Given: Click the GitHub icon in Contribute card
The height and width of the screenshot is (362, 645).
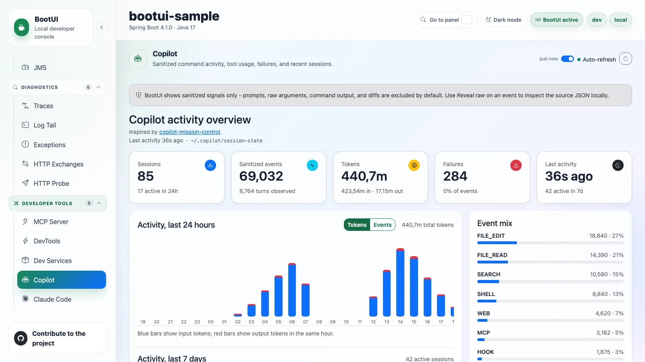Looking at the screenshot, I should [x=21, y=338].
